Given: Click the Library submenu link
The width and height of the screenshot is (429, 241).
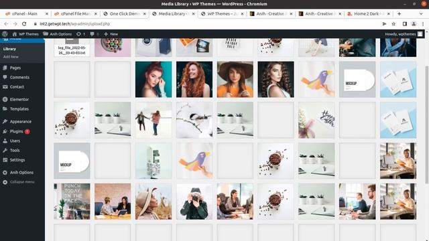Looking at the screenshot, I should [9, 49].
